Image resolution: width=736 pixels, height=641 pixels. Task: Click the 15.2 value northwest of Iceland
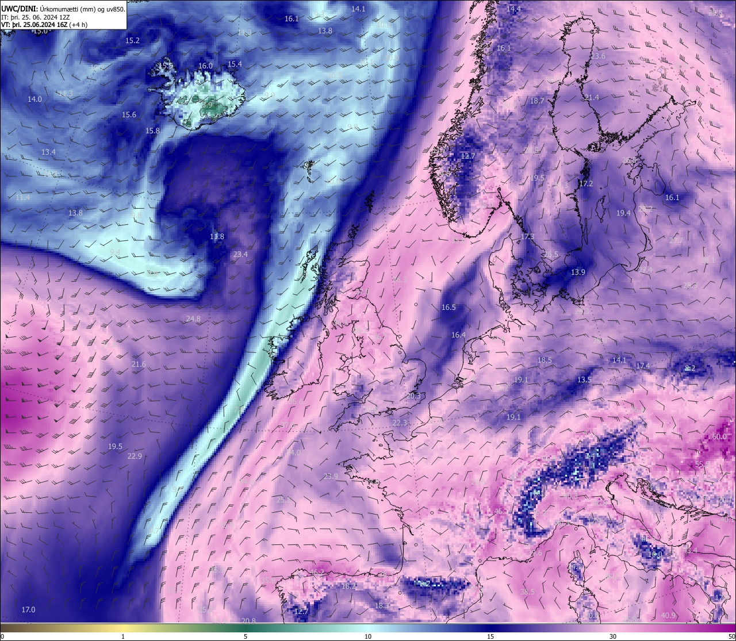pos(132,41)
